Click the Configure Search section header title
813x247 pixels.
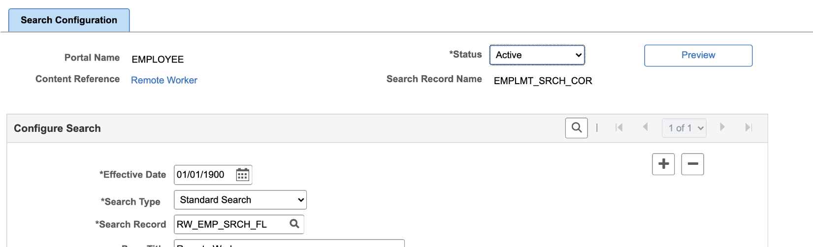pos(57,128)
